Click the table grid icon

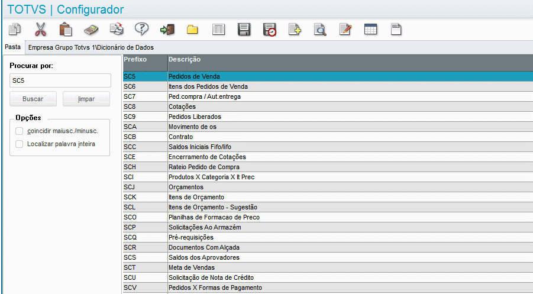pos(370,29)
